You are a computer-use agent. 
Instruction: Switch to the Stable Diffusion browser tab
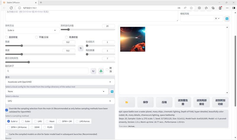tap(20, 3)
